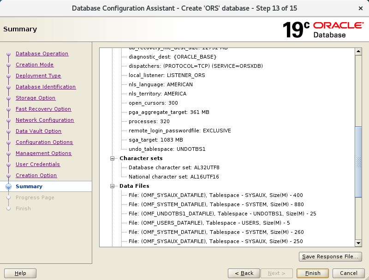Click the active Summary step bullet icon
Viewport: 369px width, 280px height.
click(9, 186)
